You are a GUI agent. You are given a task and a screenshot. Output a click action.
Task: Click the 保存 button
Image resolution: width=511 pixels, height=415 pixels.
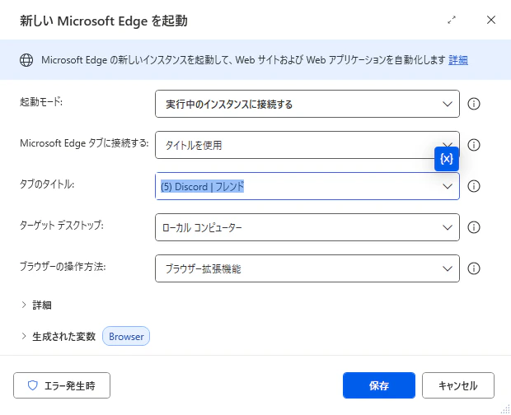tap(379, 385)
